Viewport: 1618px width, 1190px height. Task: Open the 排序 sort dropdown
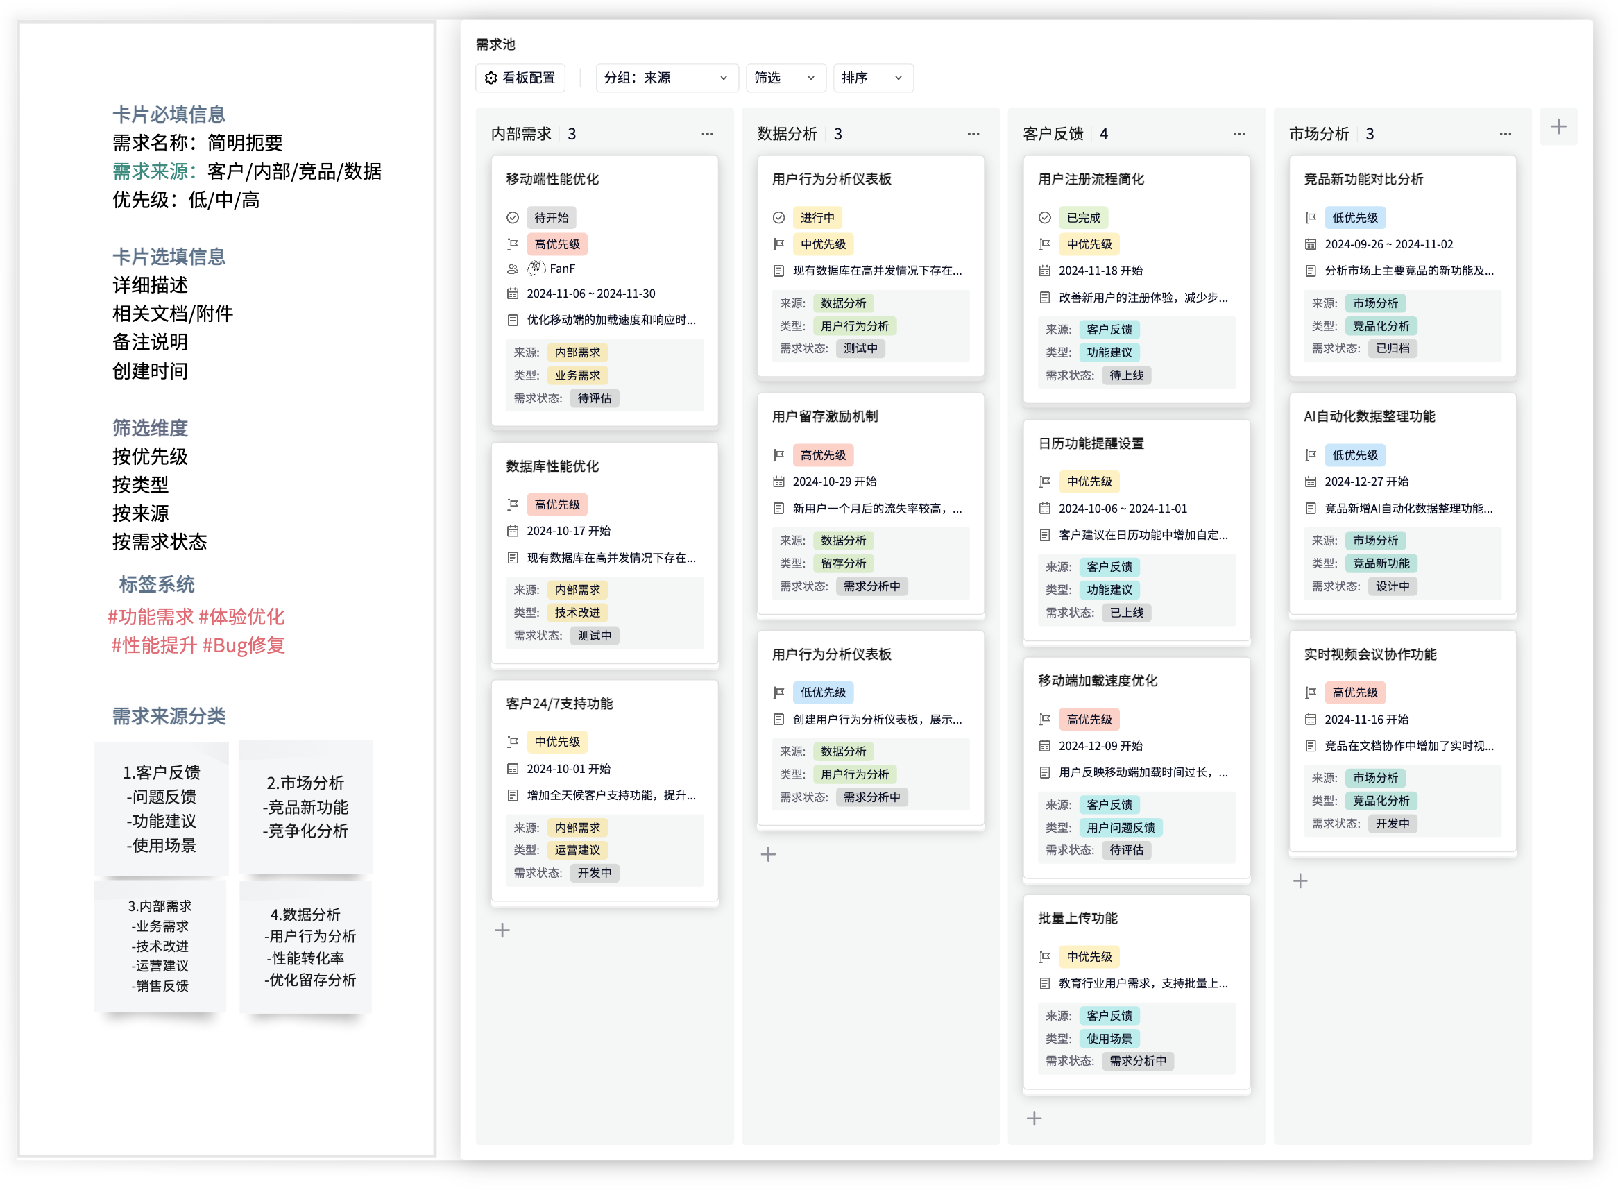pos(872,78)
